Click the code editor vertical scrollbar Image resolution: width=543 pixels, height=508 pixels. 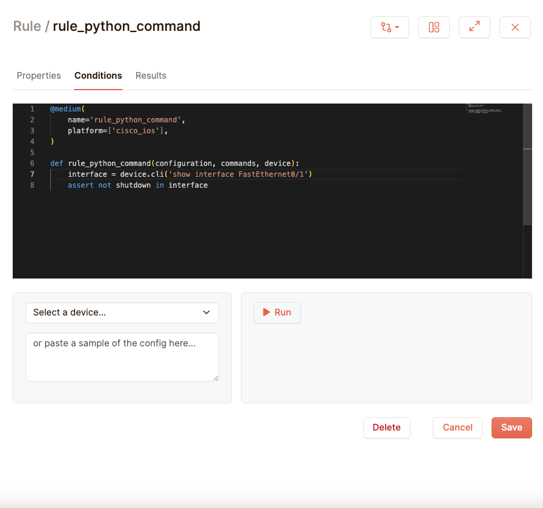click(x=527, y=182)
